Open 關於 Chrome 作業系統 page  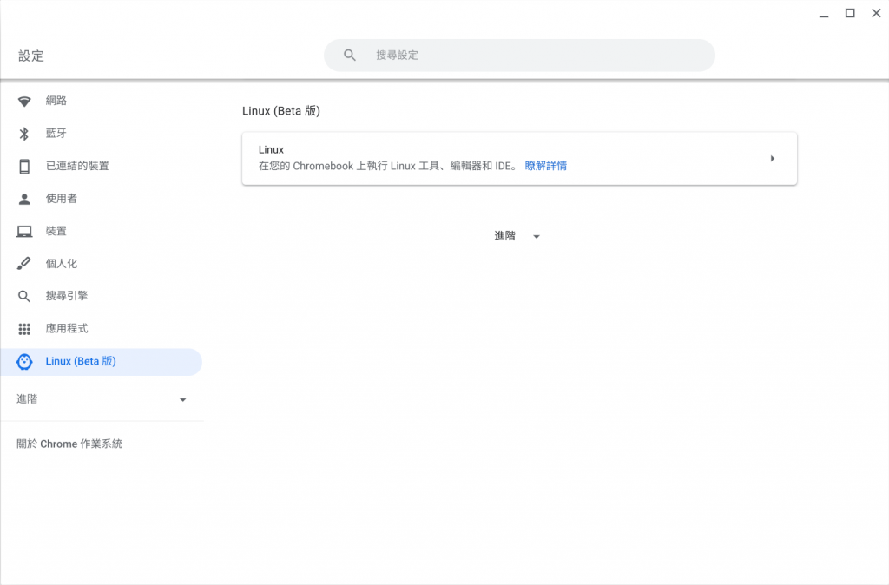click(x=69, y=444)
